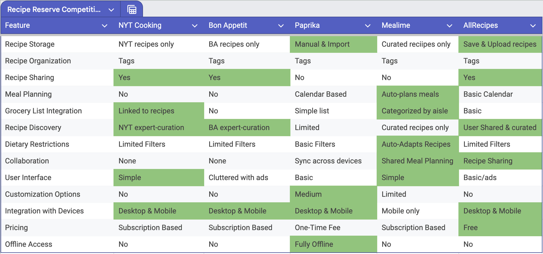Open the table view calculator icon tab
This screenshot has width=543, height=254.
(132, 9)
